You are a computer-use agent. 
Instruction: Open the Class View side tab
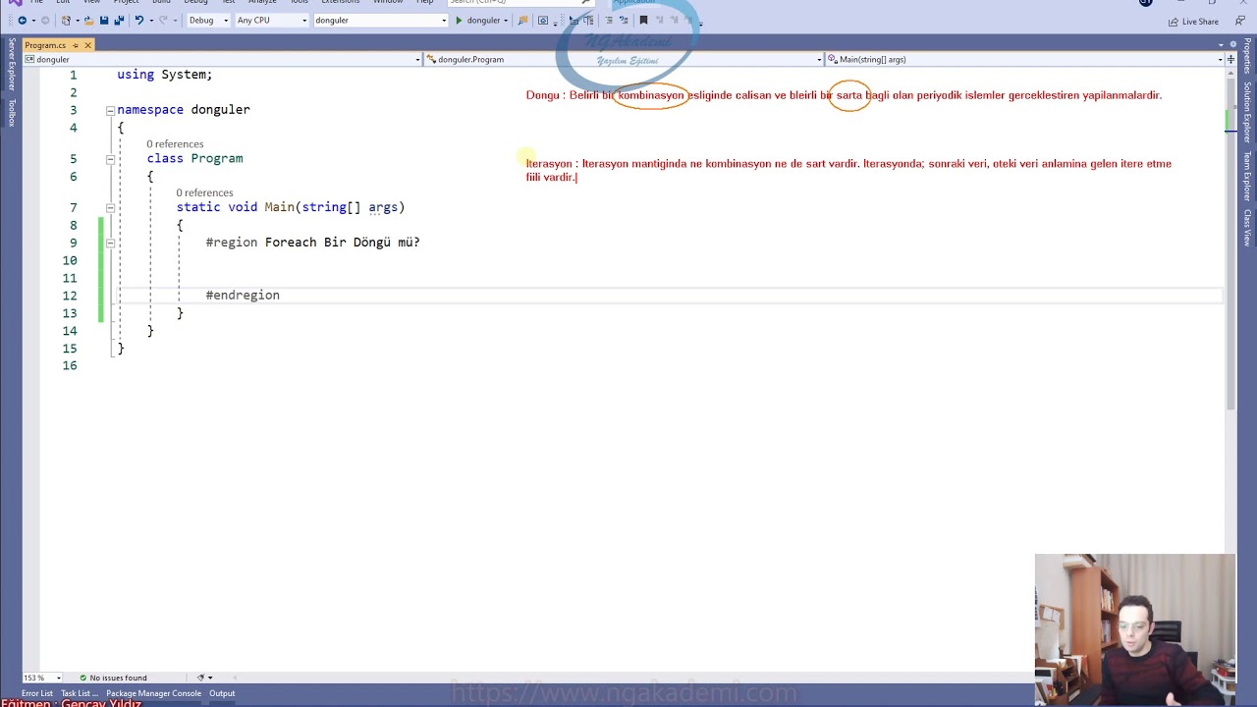point(1247,228)
